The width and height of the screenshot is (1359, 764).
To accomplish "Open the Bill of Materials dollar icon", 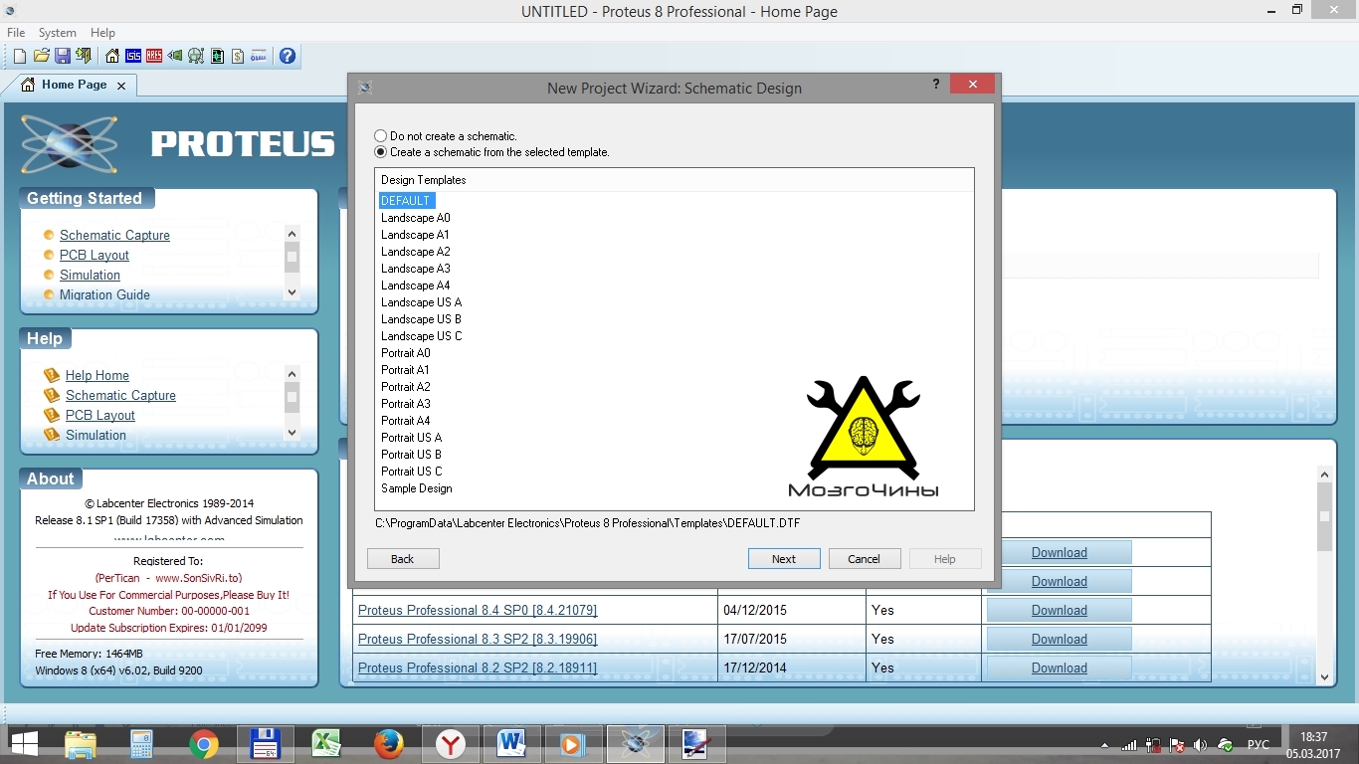I will [238, 56].
